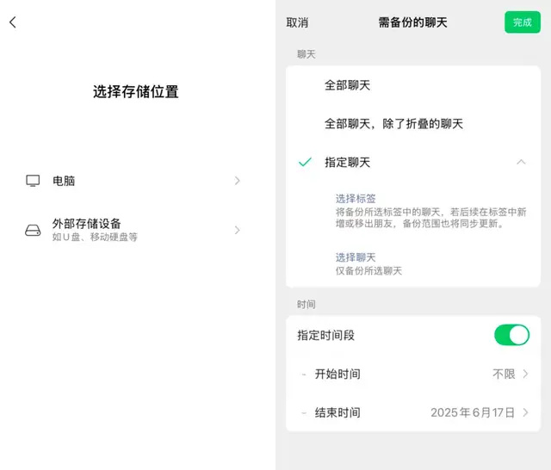Click the computer monitor icon
The width and height of the screenshot is (551, 470).
point(33,181)
